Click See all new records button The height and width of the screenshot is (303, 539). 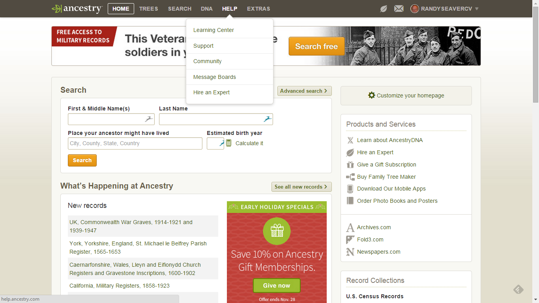(x=301, y=187)
